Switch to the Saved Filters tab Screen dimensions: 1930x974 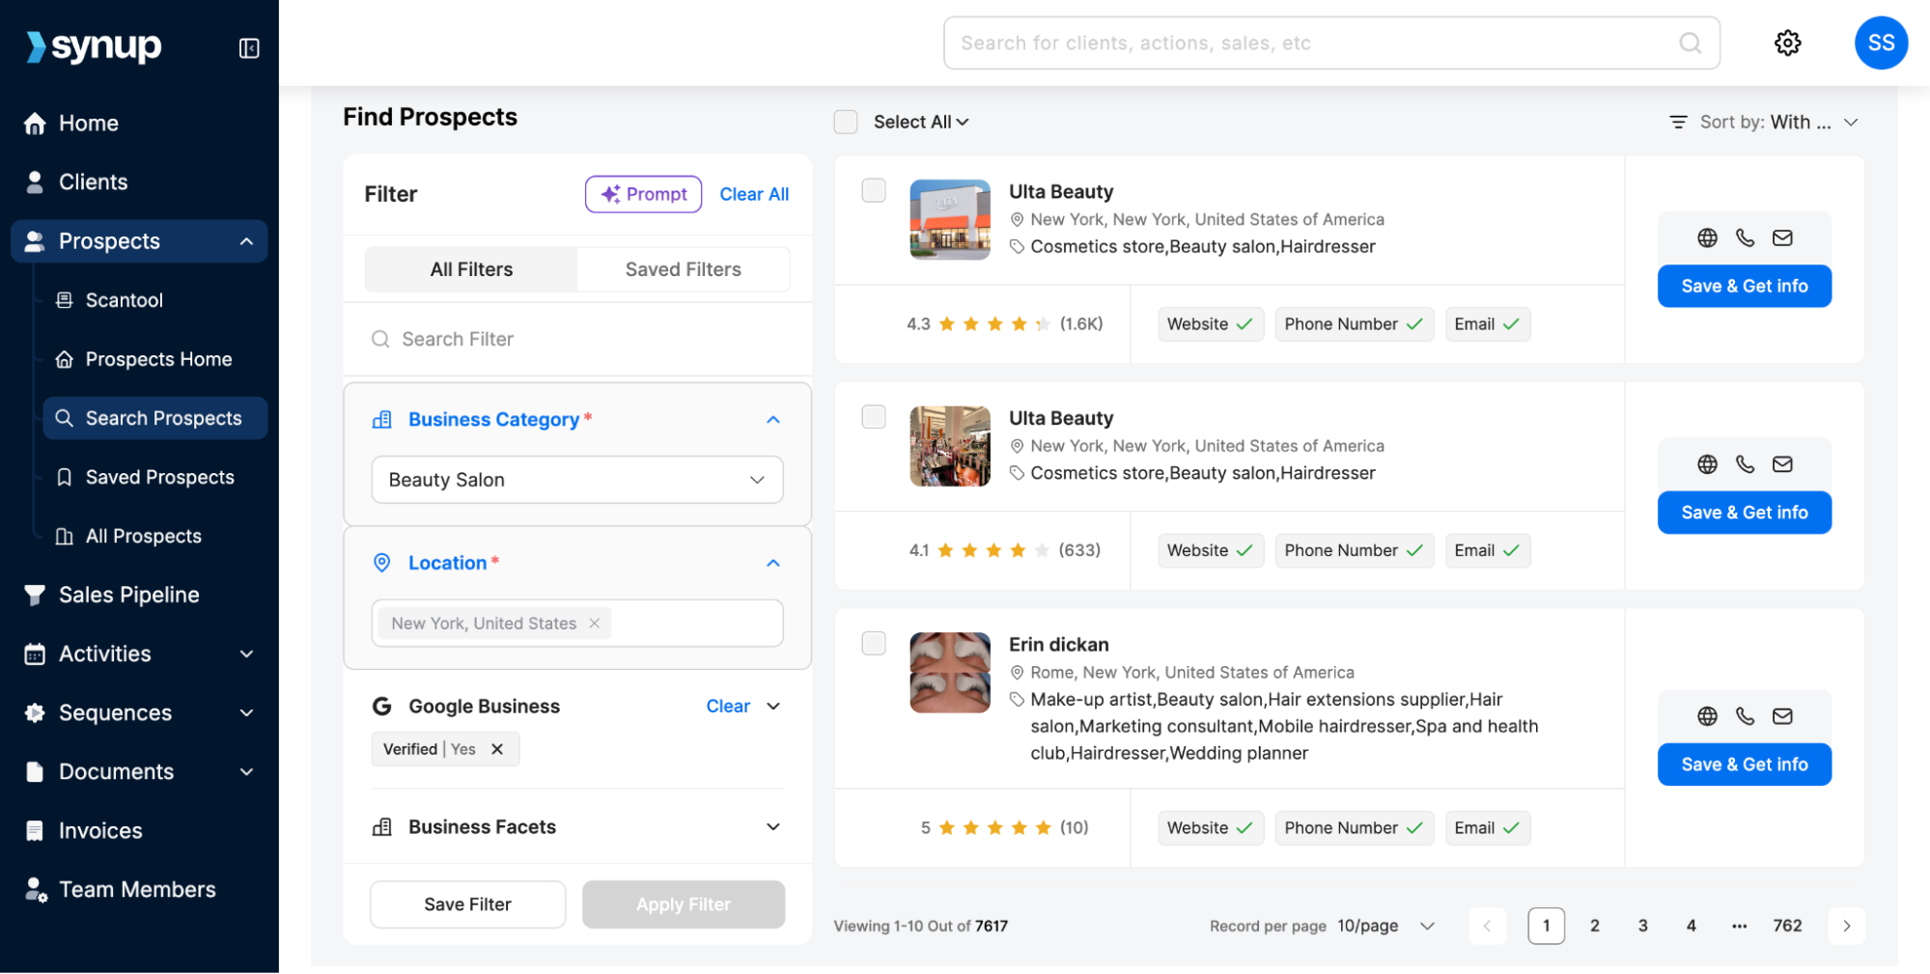[683, 269]
